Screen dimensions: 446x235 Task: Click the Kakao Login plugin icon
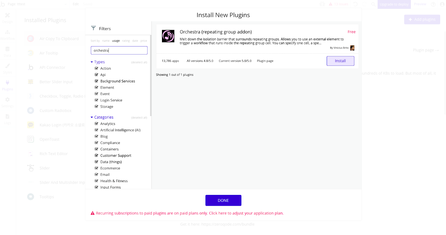coord(31,125)
